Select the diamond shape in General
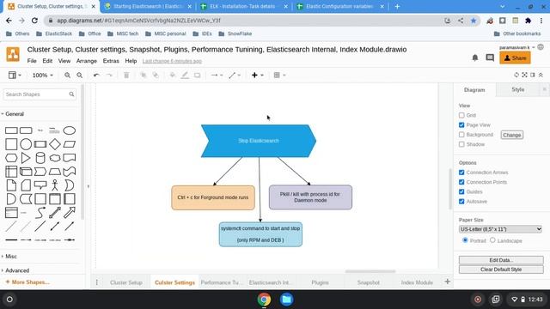Viewport: 550px width, 309px height. click(55, 144)
